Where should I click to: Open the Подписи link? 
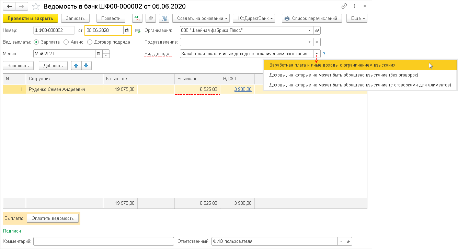click(12, 231)
